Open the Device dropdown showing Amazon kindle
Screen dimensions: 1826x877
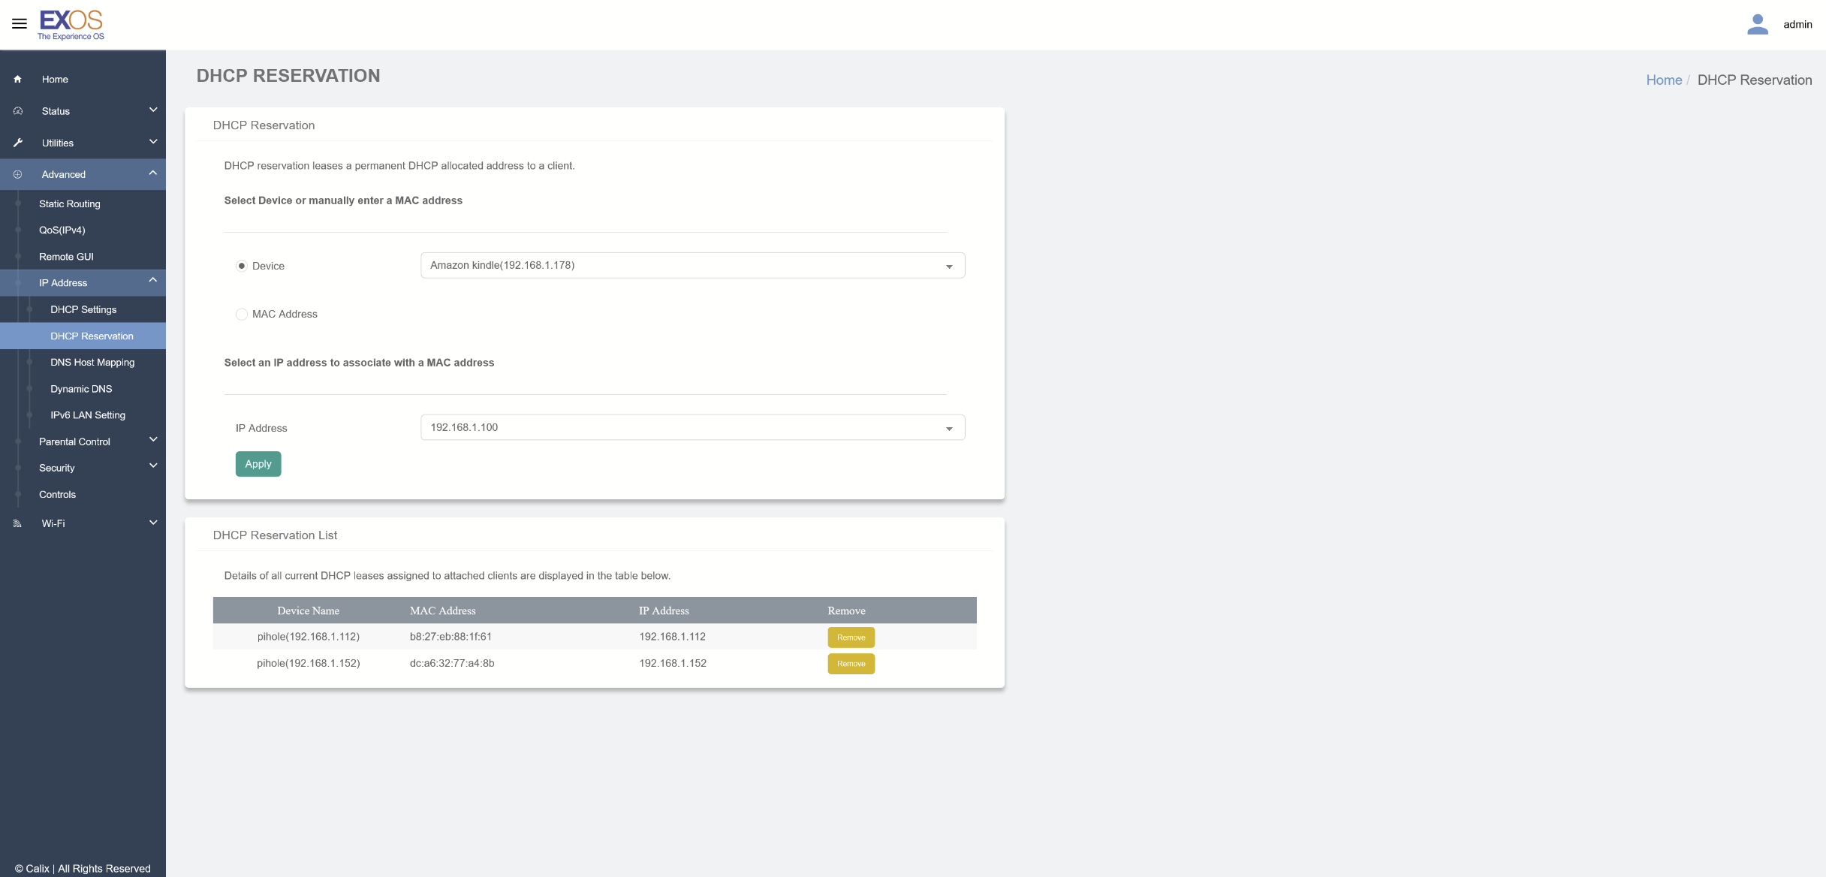coord(692,266)
